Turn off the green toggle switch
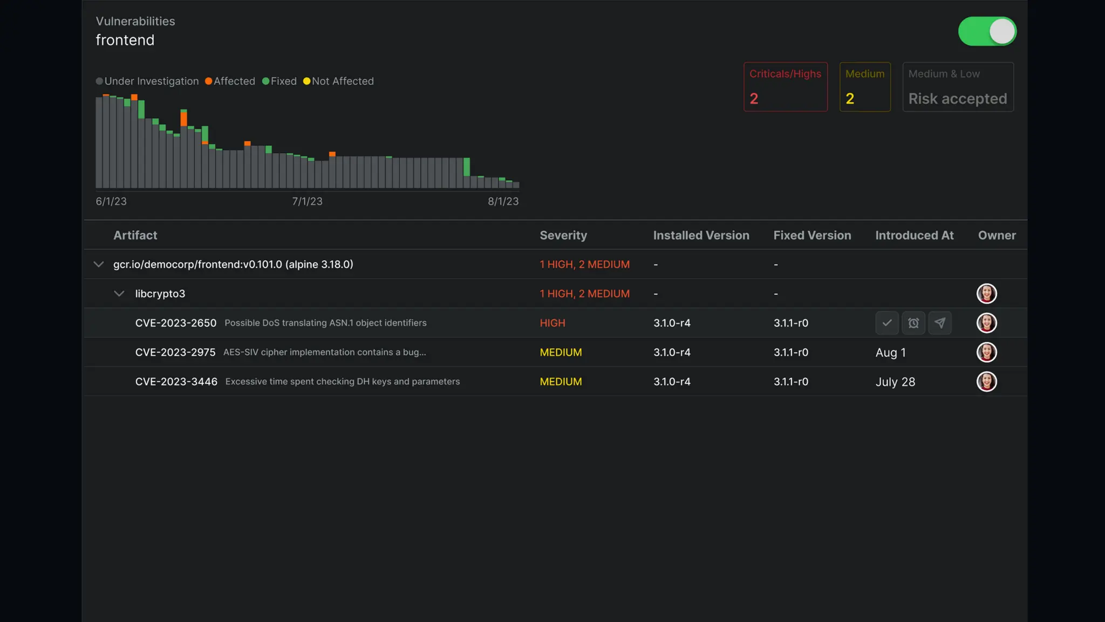The width and height of the screenshot is (1105, 622). 987,31
